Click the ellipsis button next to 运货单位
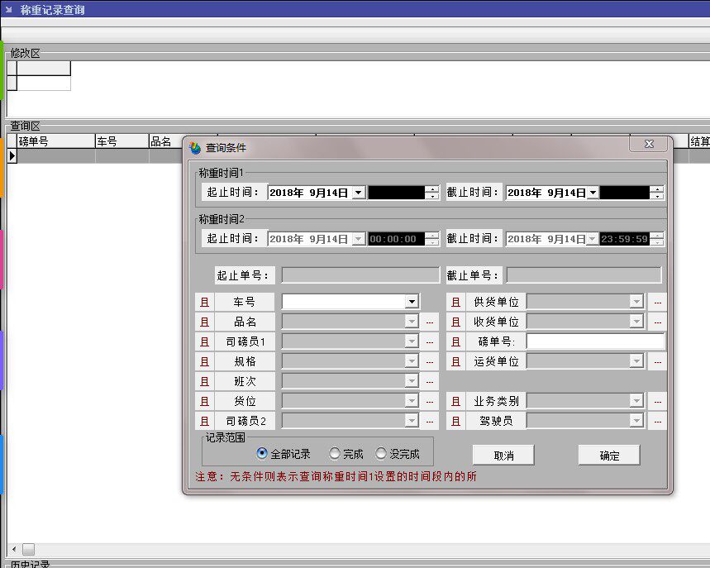710x568 pixels. [x=657, y=362]
